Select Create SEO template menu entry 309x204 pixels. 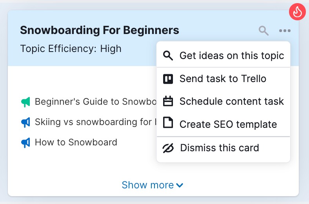tap(228, 125)
